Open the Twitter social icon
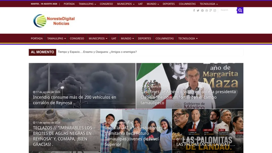This screenshot has width=272, height=153. point(198,10)
